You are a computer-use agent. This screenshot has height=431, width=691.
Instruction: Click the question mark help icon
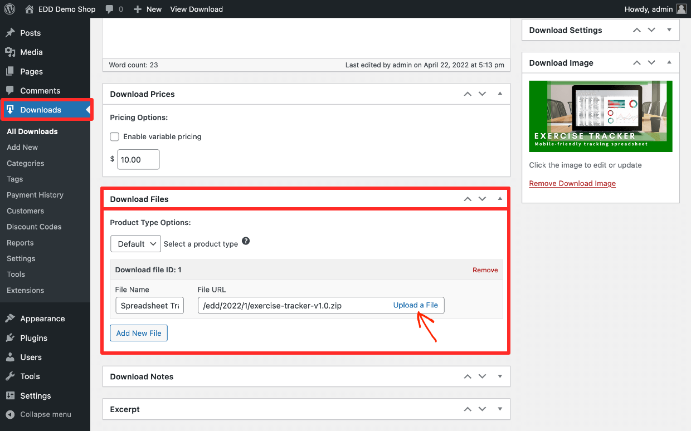245,241
